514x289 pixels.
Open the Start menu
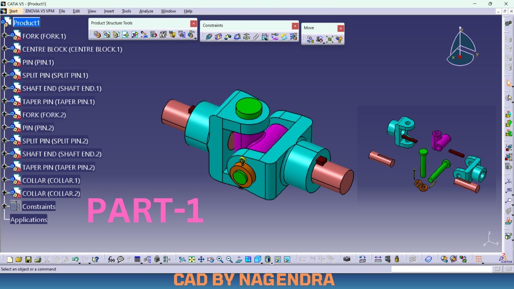pos(13,11)
